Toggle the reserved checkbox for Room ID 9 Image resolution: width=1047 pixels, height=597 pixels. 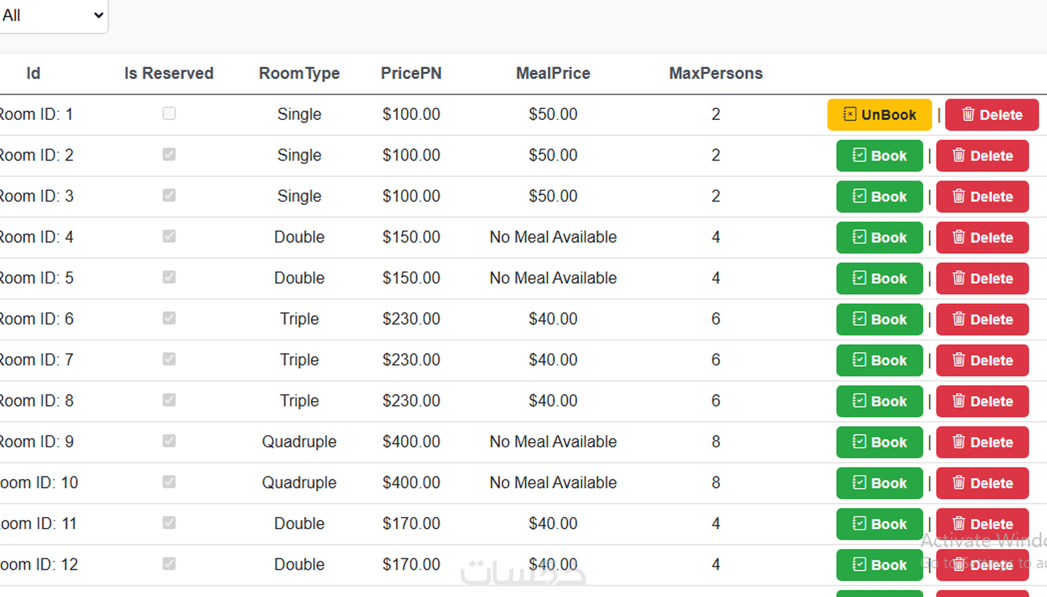[x=169, y=441]
